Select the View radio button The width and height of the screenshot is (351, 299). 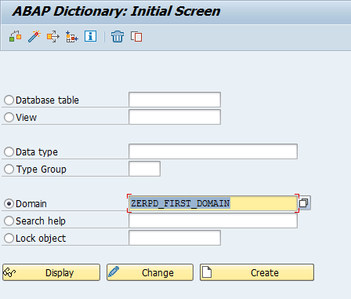pyautogui.click(x=9, y=117)
